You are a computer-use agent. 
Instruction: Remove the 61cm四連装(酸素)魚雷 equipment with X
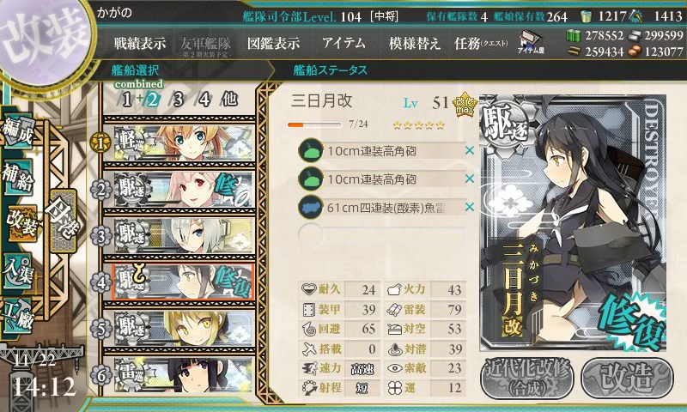pyautogui.click(x=469, y=207)
